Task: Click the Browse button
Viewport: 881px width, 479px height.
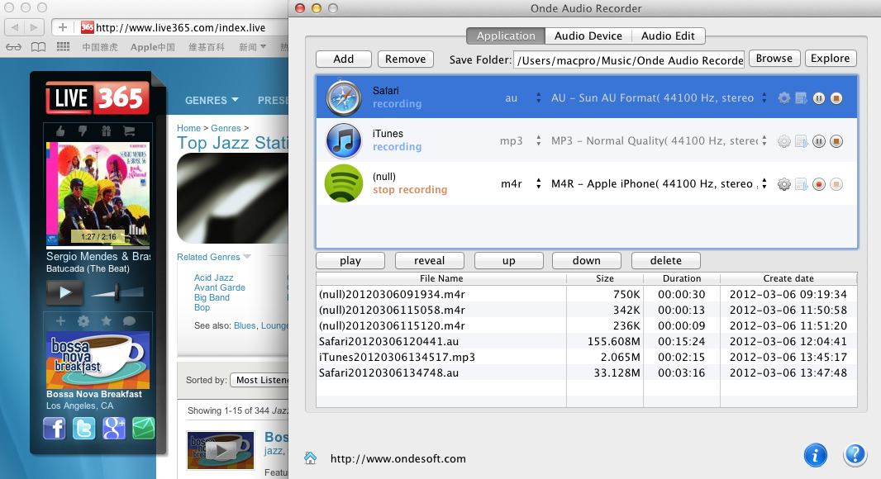Action: click(x=774, y=58)
